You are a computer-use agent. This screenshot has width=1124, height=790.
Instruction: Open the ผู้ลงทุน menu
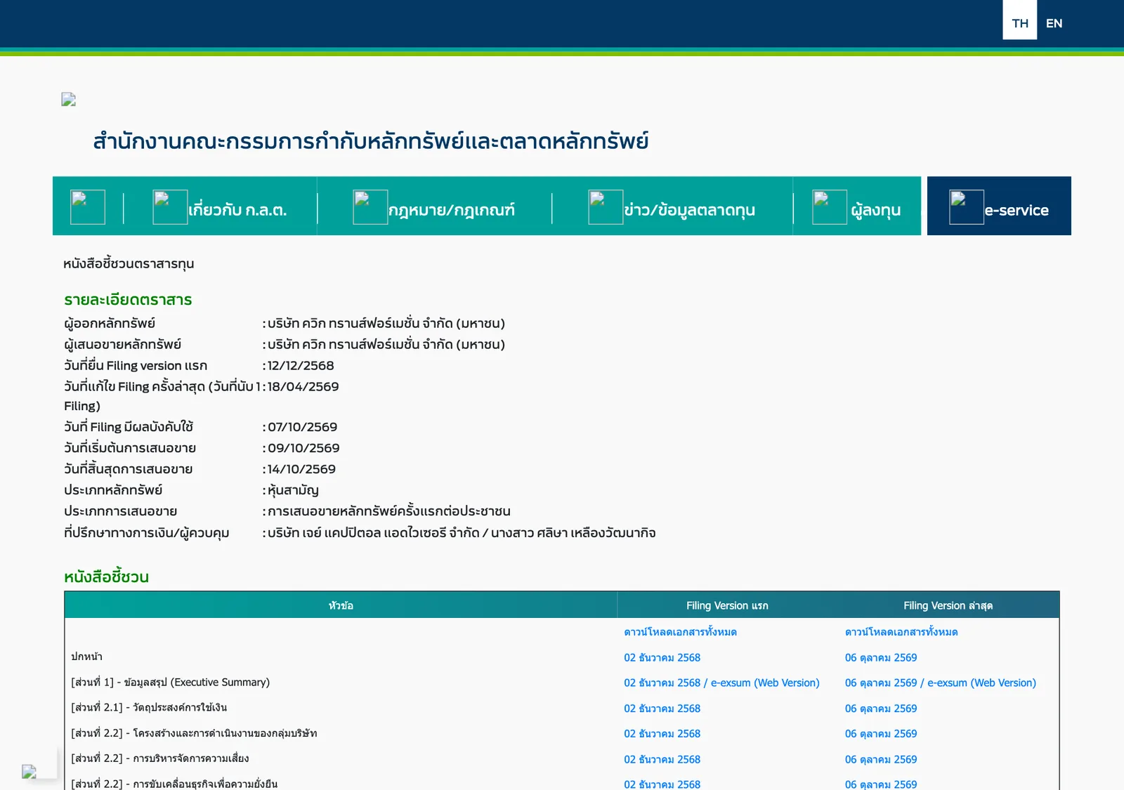pyautogui.click(x=875, y=210)
